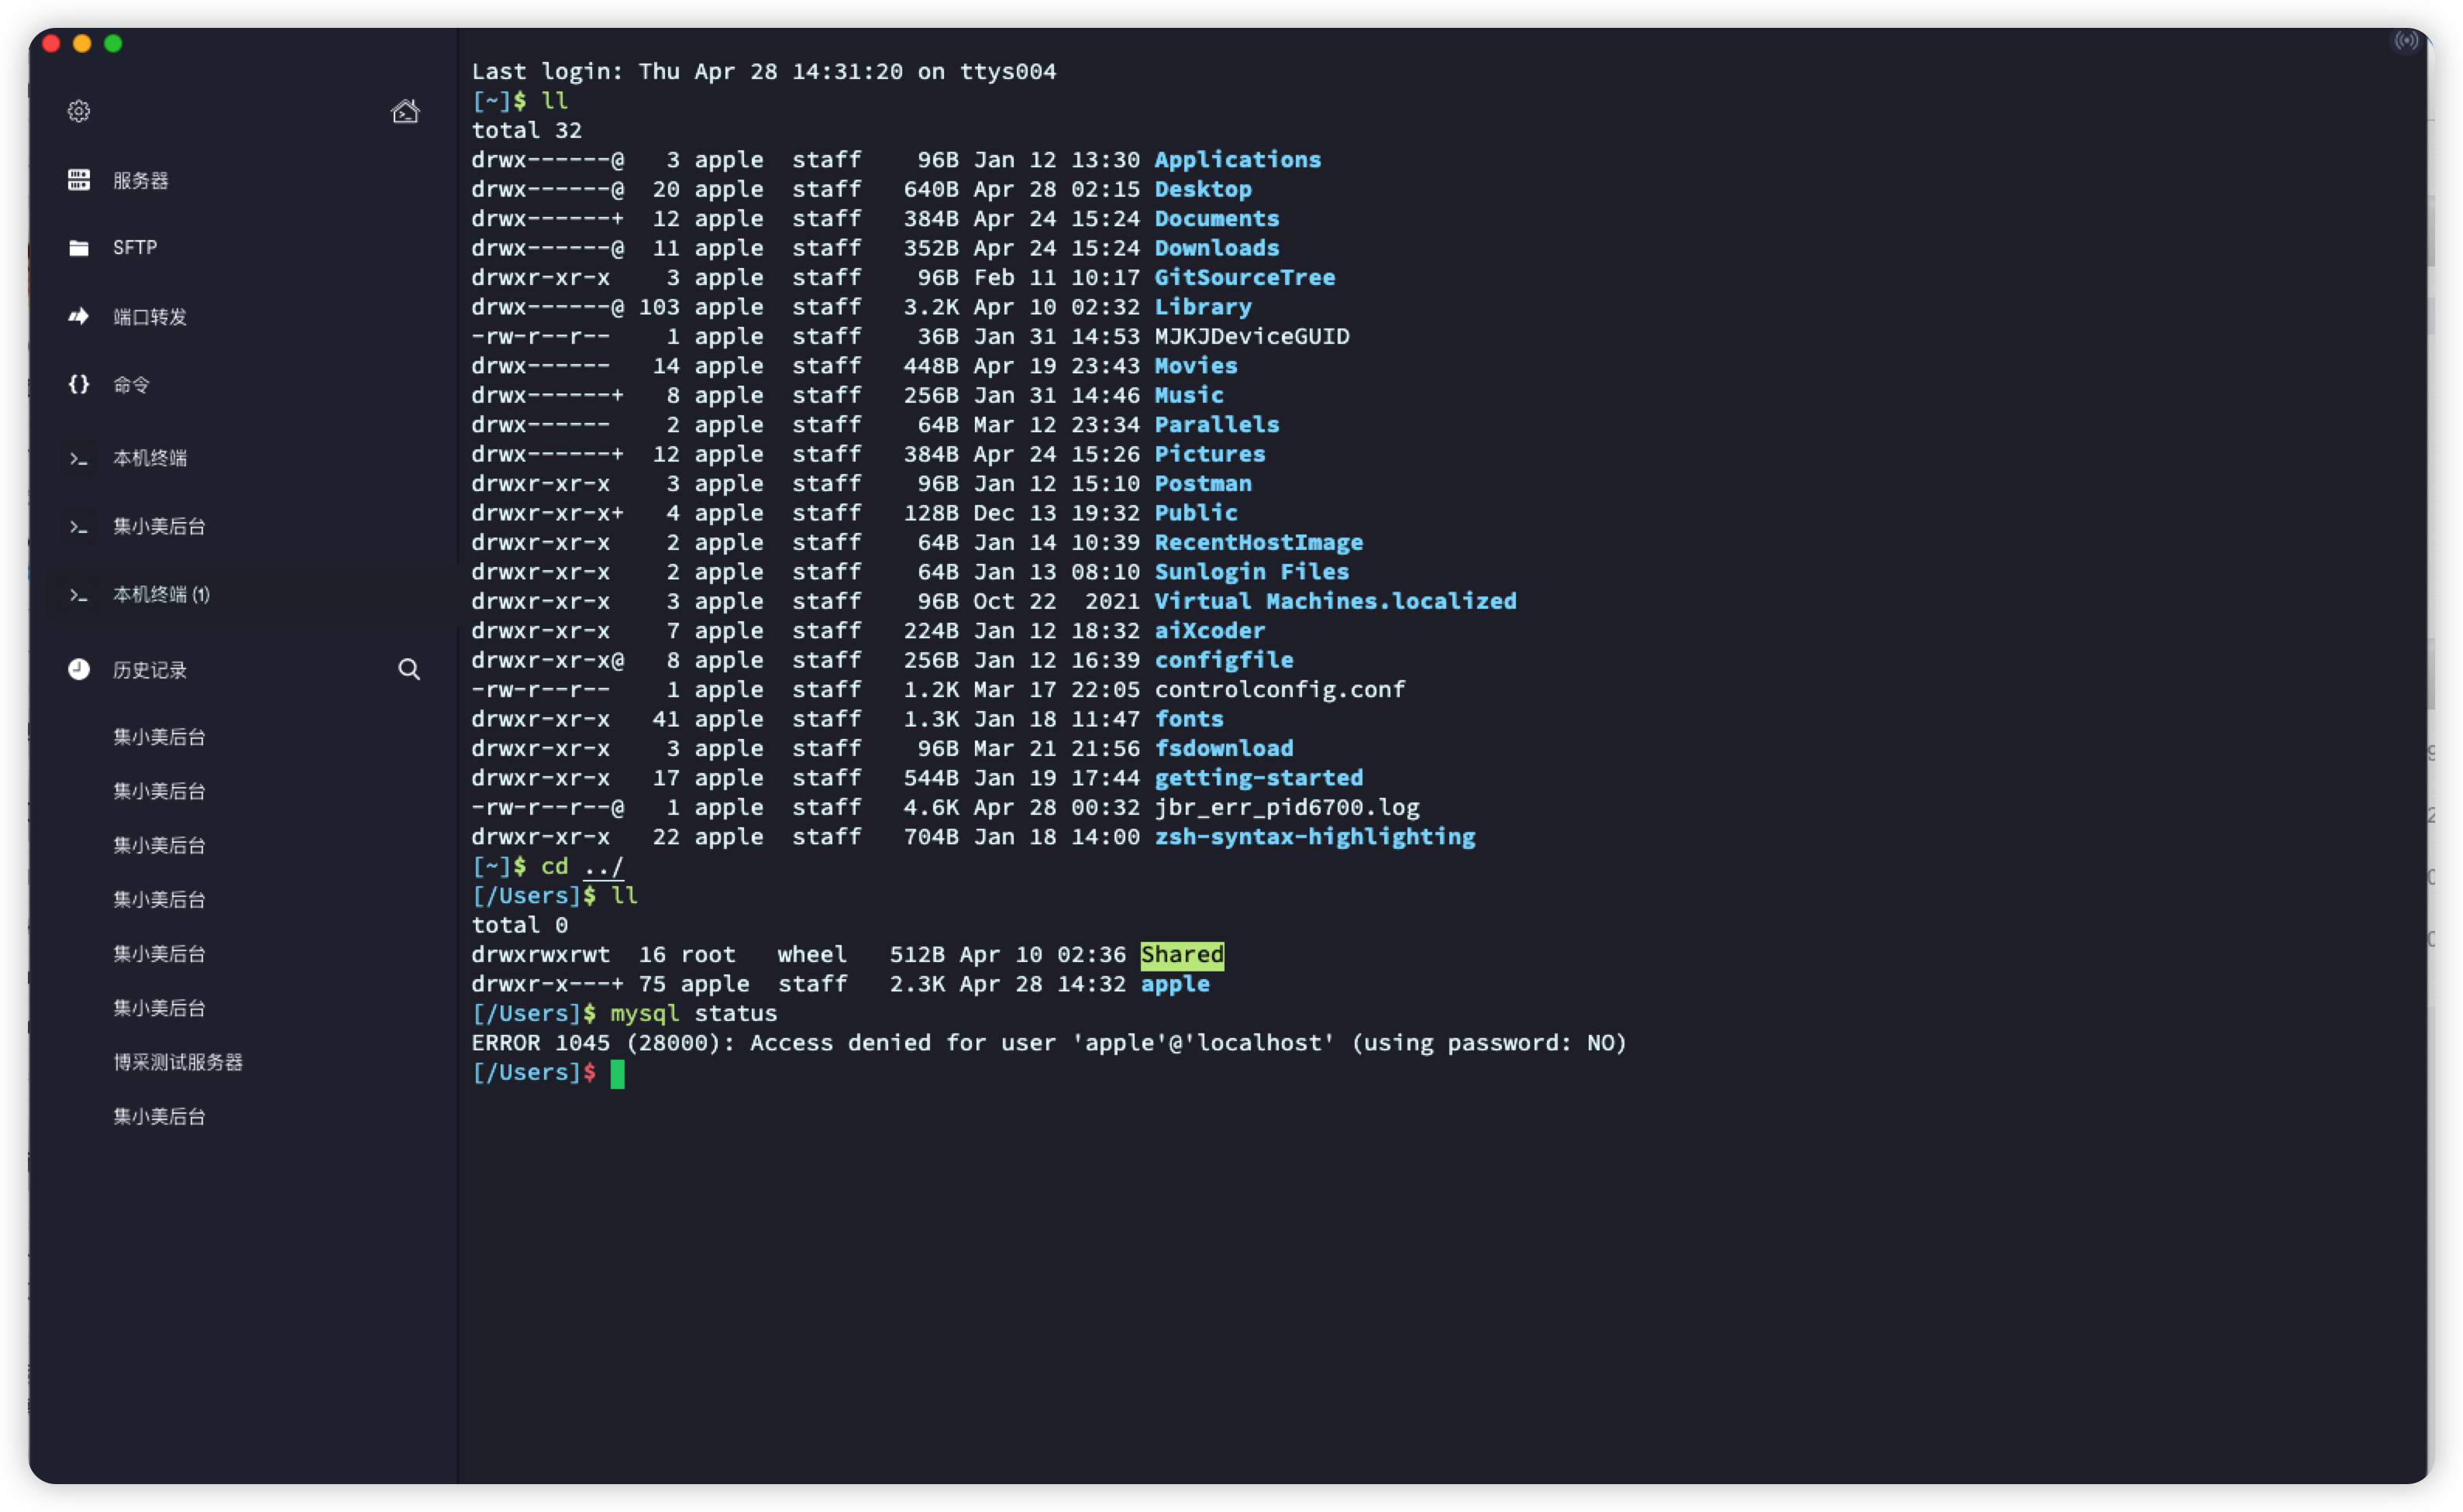The height and width of the screenshot is (1512, 2463).
Task: Open the 端口转发 menu item
Action: [150, 316]
